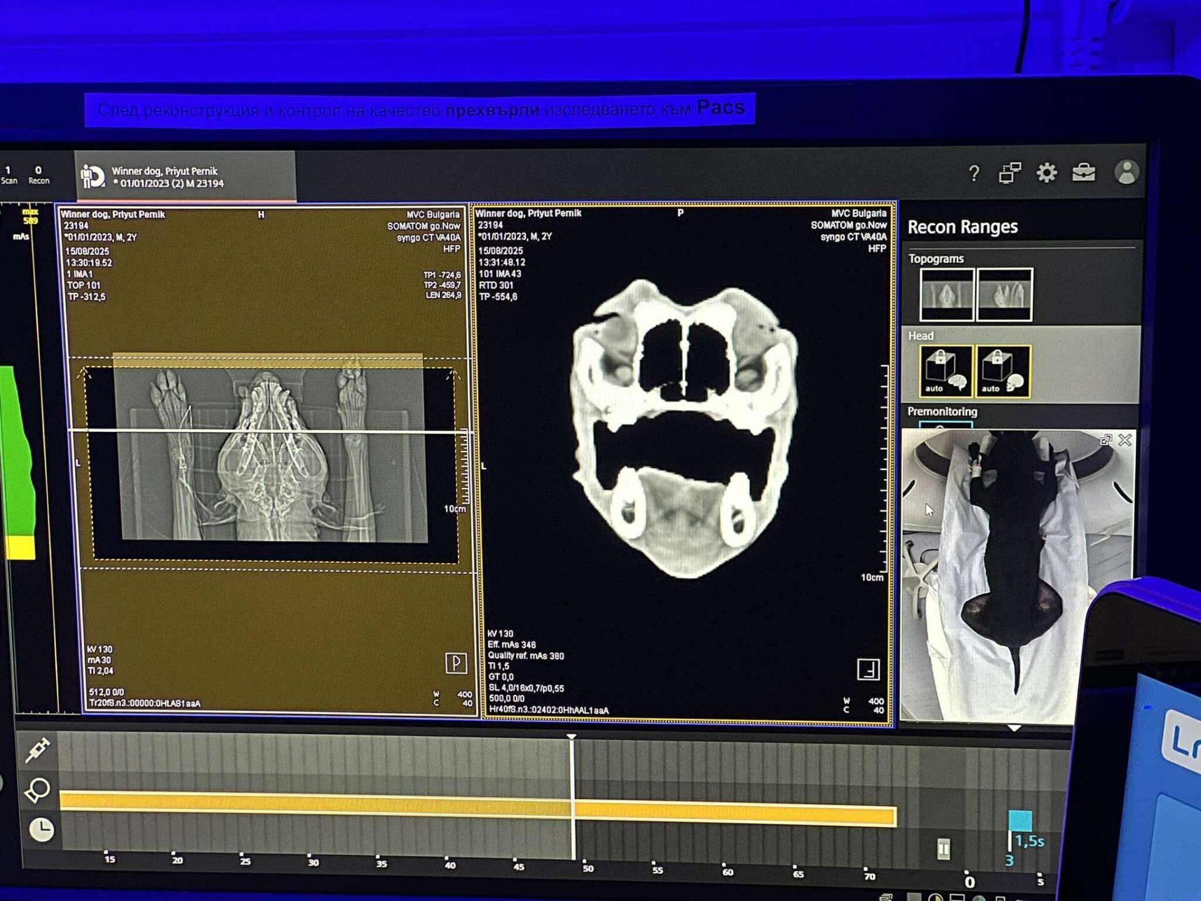The image size is (1201, 901).
Task: Toggle the orientation marker box on axial image
Action: pyautogui.click(x=868, y=669)
